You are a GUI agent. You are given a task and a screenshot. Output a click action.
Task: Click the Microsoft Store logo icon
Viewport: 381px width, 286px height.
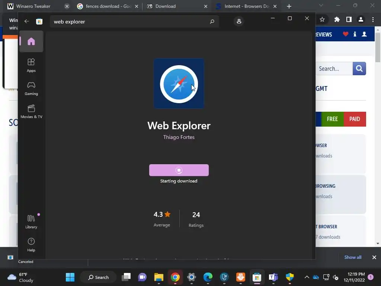pyautogui.click(x=39, y=21)
